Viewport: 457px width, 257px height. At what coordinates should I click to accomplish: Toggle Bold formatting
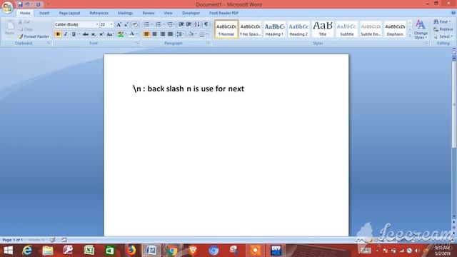(x=58, y=34)
